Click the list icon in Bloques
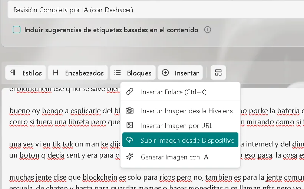Viewport: 304px width, 189px height. pyautogui.click(x=118, y=72)
